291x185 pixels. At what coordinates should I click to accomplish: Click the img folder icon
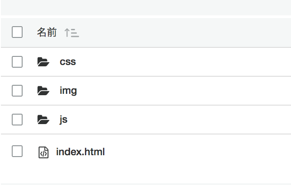point(43,91)
